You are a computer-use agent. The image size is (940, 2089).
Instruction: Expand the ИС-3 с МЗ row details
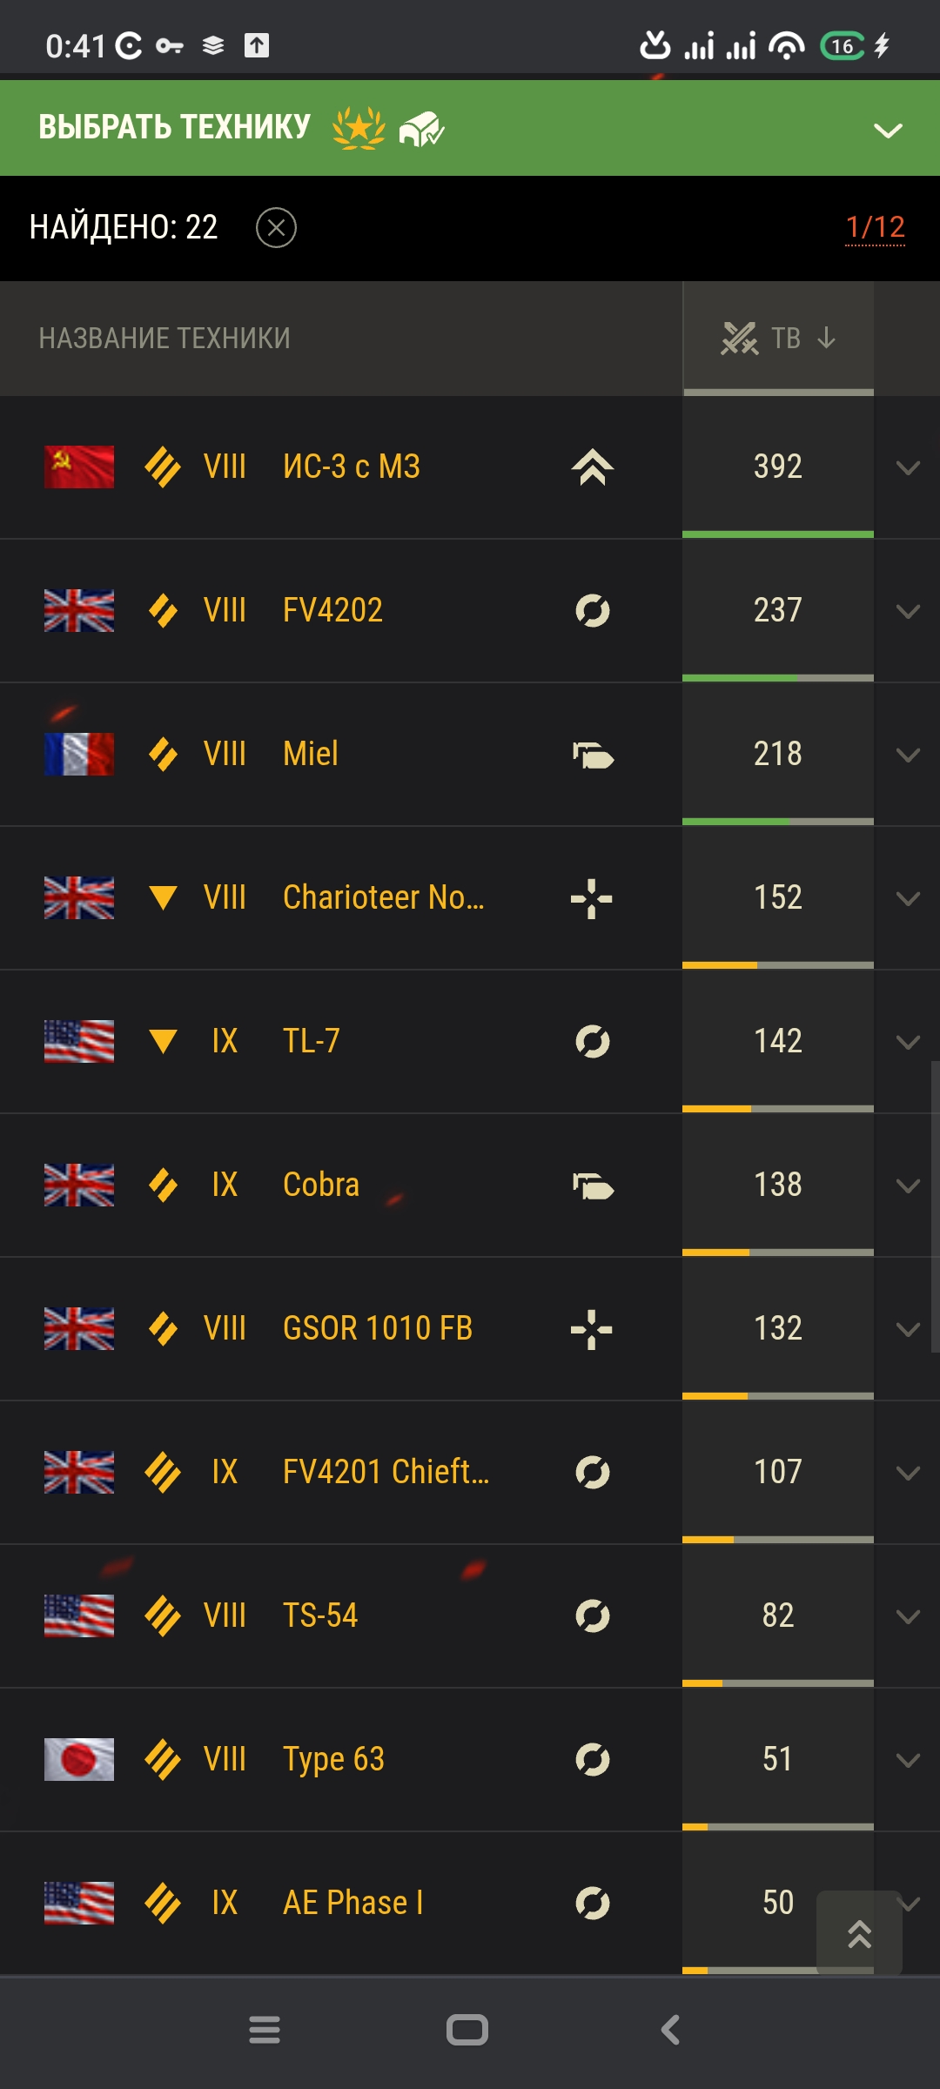(x=908, y=468)
